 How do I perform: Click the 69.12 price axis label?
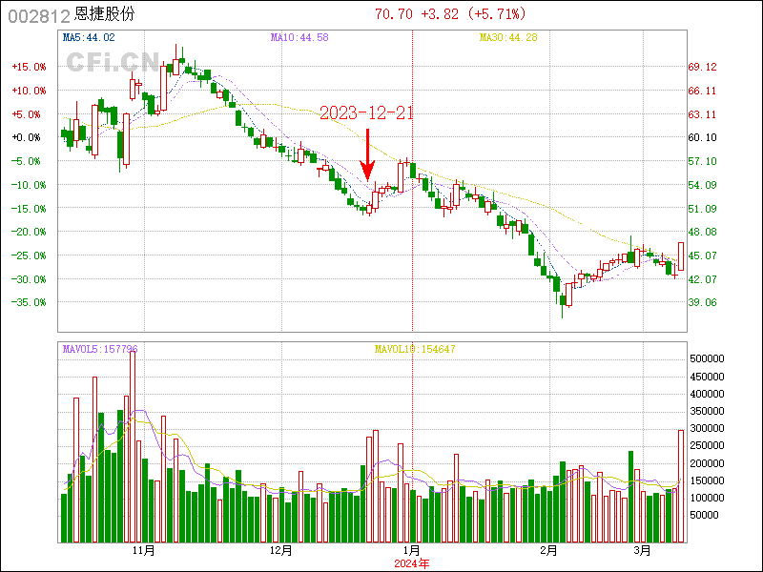point(703,67)
